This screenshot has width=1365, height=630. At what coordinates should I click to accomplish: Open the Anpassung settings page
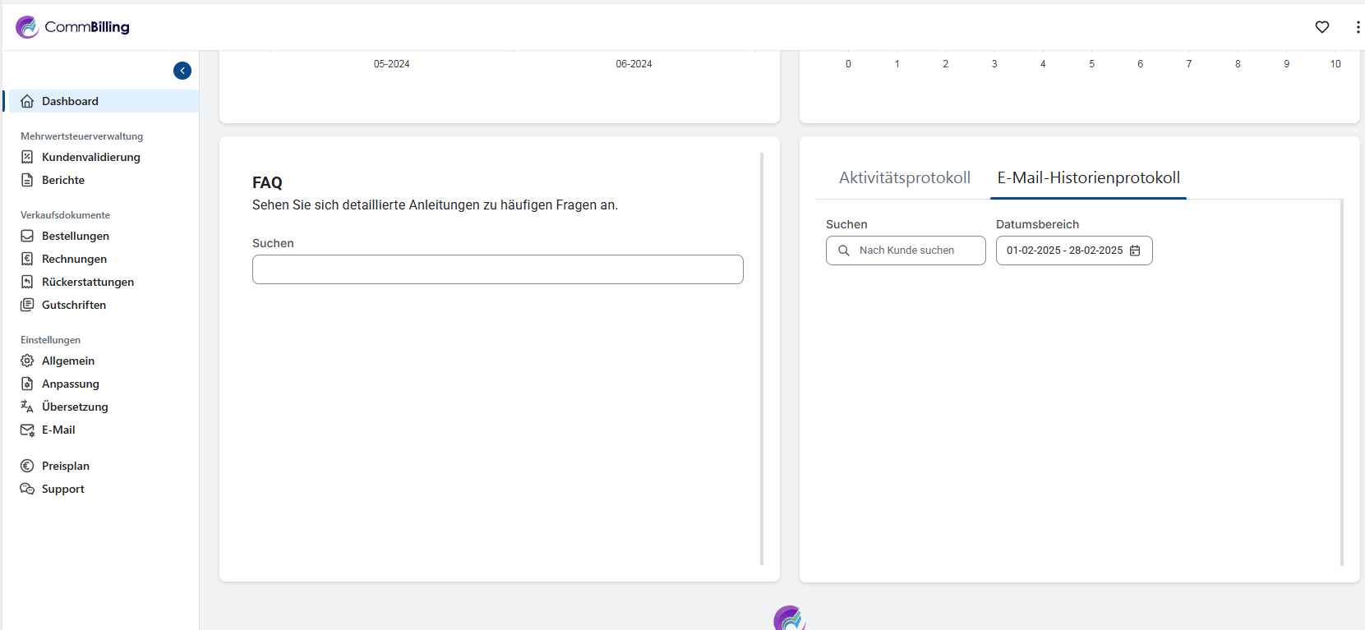pos(70,384)
